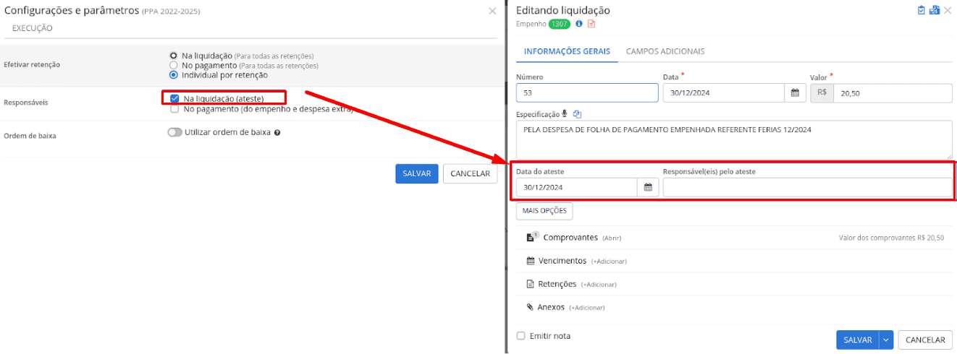Click the Data field showing 30/12/2024

[x=724, y=93]
